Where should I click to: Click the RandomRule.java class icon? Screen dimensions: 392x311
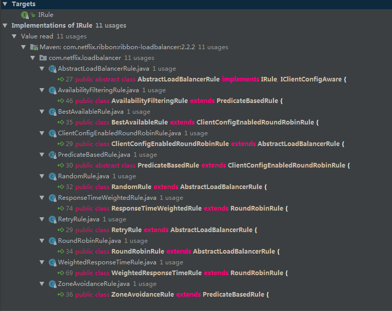[52, 176]
